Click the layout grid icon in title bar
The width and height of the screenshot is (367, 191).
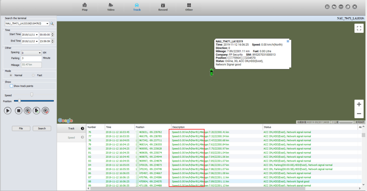[327, 7]
